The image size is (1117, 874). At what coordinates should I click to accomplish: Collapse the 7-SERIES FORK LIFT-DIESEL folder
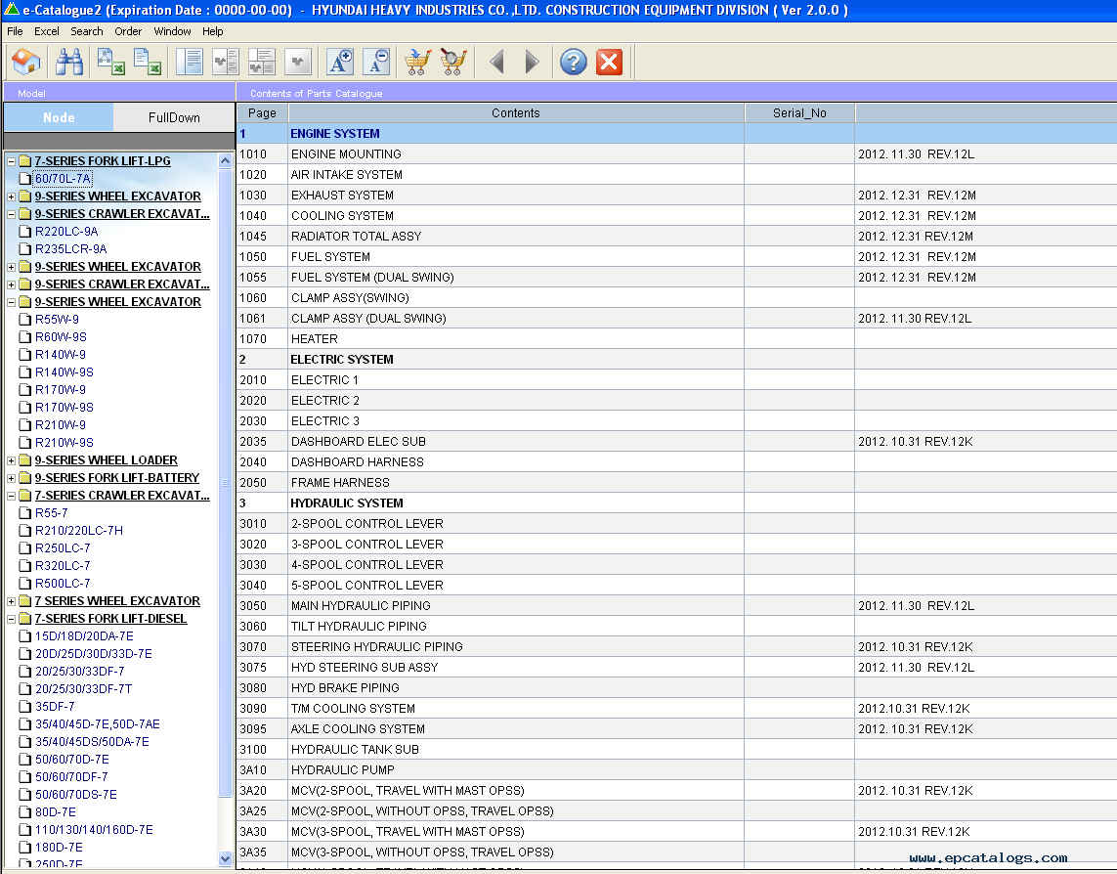[x=12, y=619]
